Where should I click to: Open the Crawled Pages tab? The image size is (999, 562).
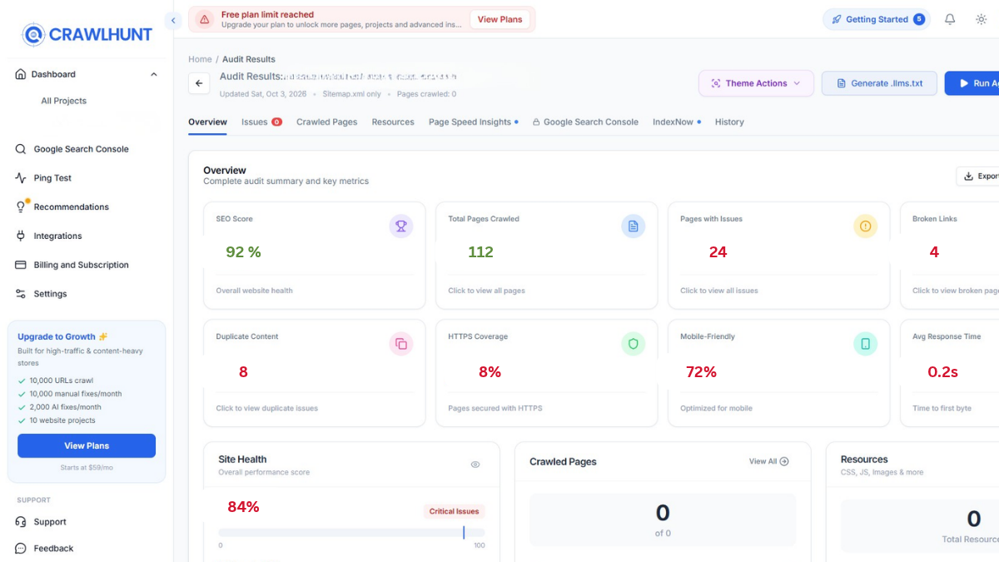click(327, 122)
